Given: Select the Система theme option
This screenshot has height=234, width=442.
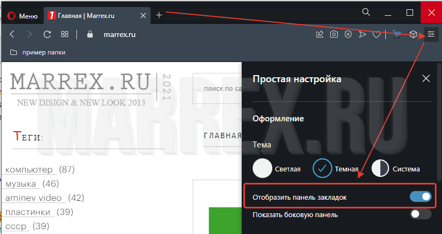Looking at the screenshot, I should click(396, 169).
